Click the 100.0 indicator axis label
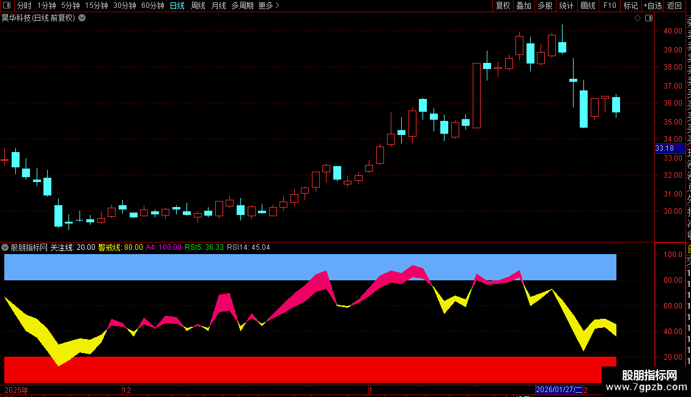 coord(673,255)
